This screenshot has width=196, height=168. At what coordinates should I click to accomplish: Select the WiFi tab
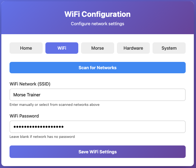[62, 48]
